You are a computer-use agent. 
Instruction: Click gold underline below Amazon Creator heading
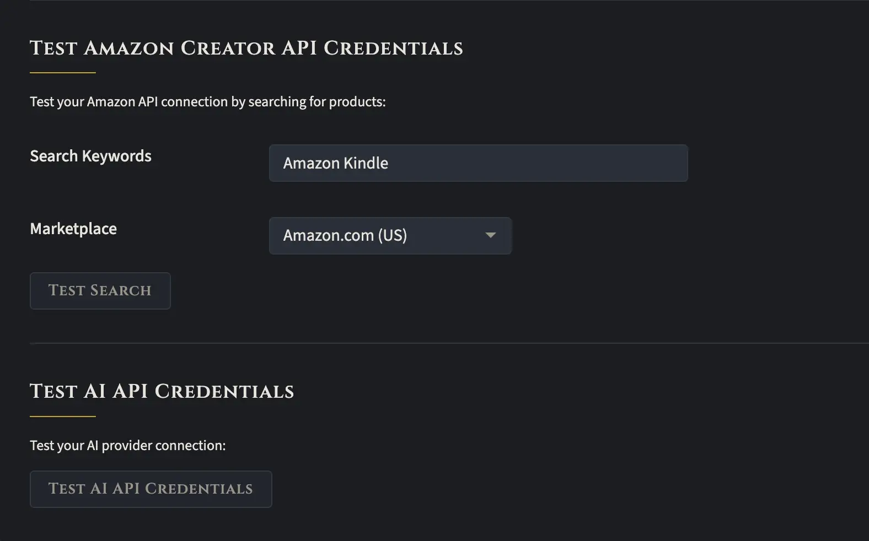click(62, 72)
